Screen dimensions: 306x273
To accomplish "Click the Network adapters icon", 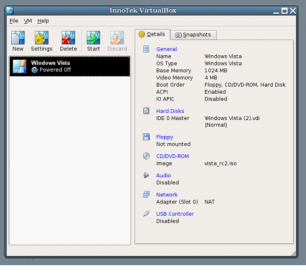I will click(x=146, y=194).
